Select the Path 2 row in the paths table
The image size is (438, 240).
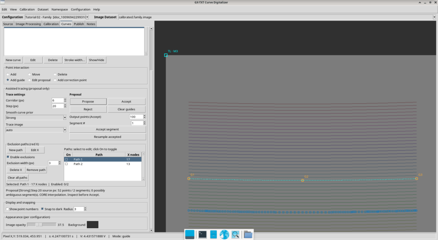[x=103, y=164]
